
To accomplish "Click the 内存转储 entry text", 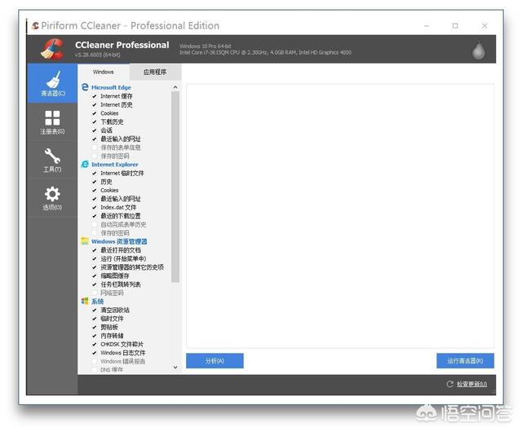I will [x=112, y=336].
